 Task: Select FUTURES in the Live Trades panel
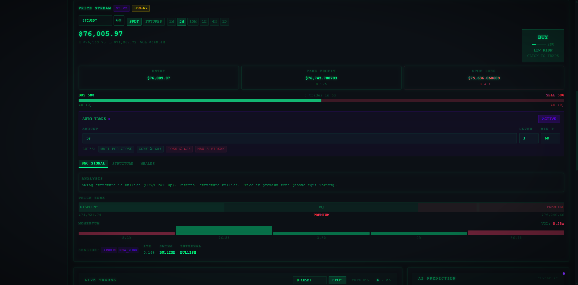pyautogui.click(x=360, y=280)
